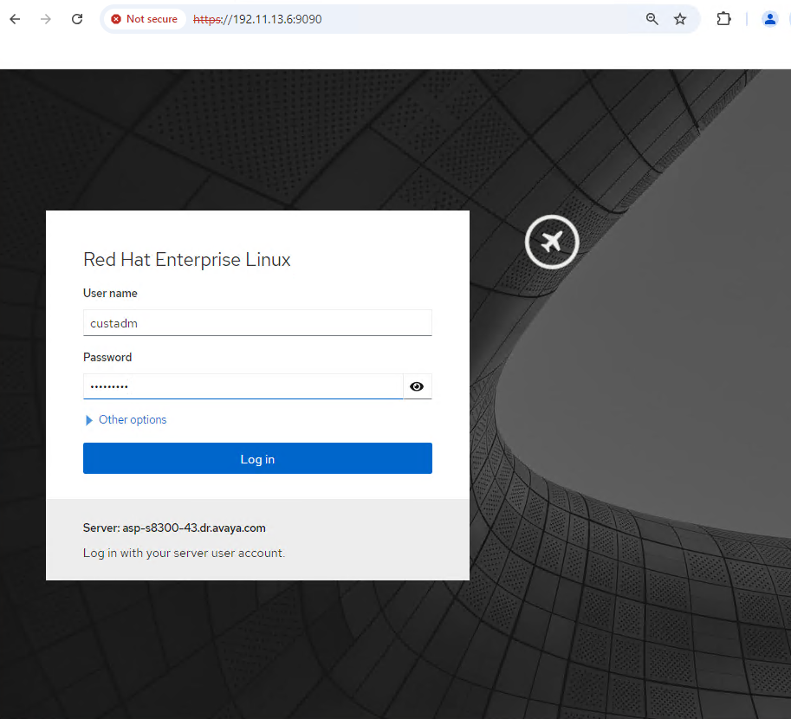This screenshot has width=791, height=719.
Task: Click the browser forward arrow
Action: pyautogui.click(x=46, y=19)
